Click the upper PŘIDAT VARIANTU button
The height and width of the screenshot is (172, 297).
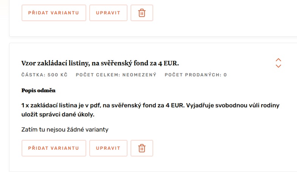point(54,13)
